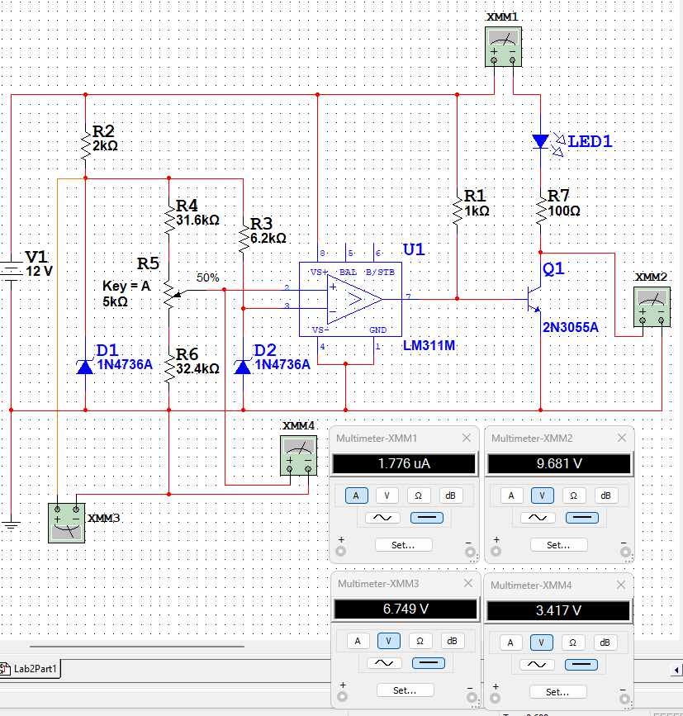Click the horizontal scrollbar thumb below the schematic
The height and width of the screenshot is (716, 683).
(x=137, y=647)
